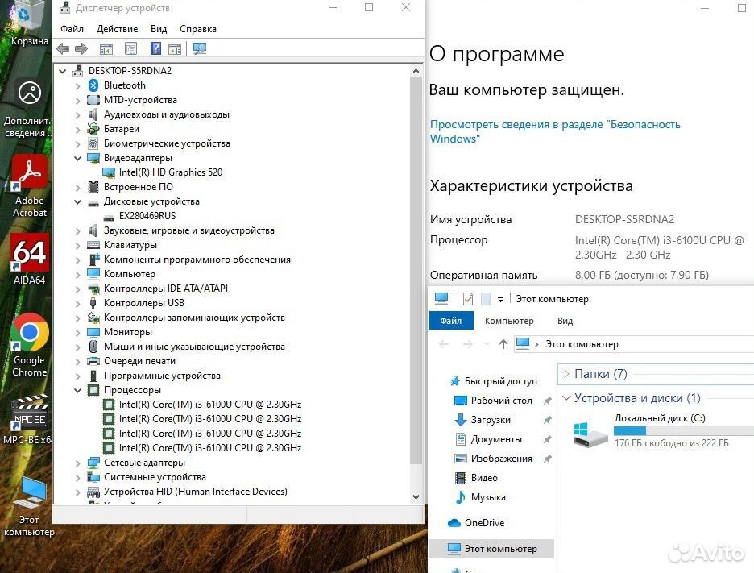The width and height of the screenshot is (754, 573).
Task: Open the Properties toolbar icon in Device Manager
Action: [x=130, y=48]
